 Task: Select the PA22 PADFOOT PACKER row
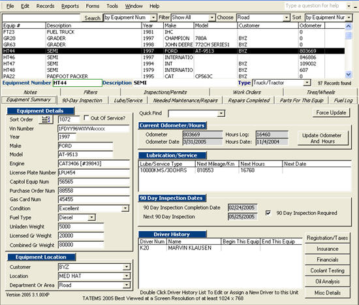174,76
